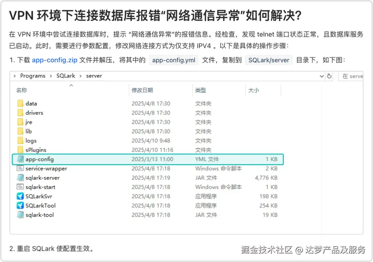Click the sqlark-start script icon
373x262 pixels.
coord(20,187)
